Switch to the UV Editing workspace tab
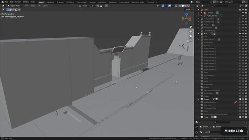The height and width of the screenshot is (140, 249). [70, 2]
